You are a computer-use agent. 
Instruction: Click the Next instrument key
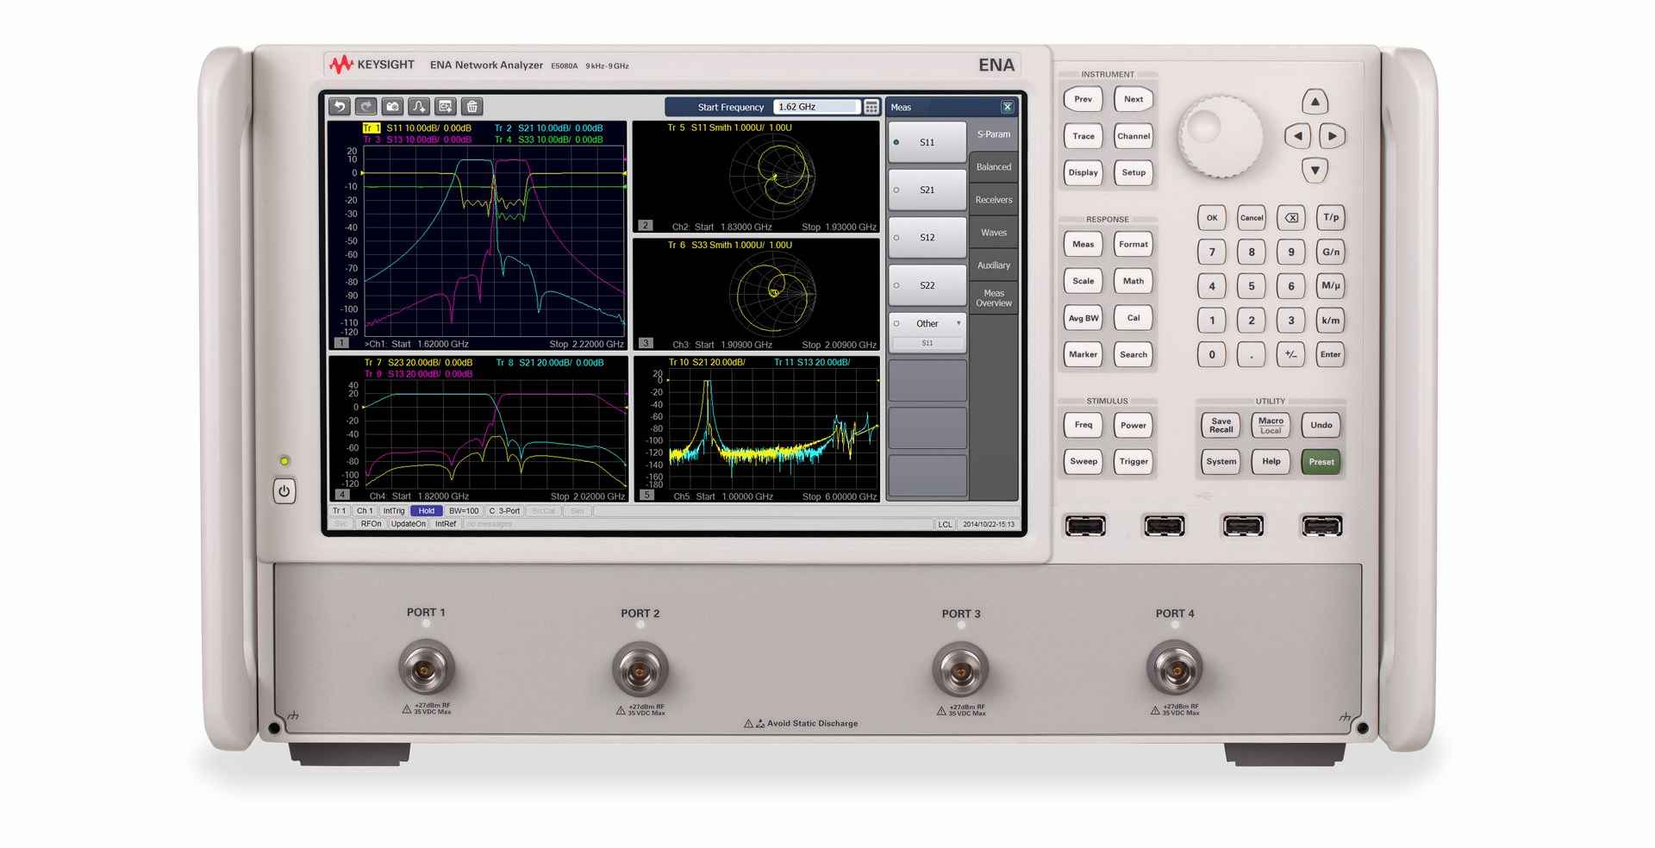(x=1134, y=99)
